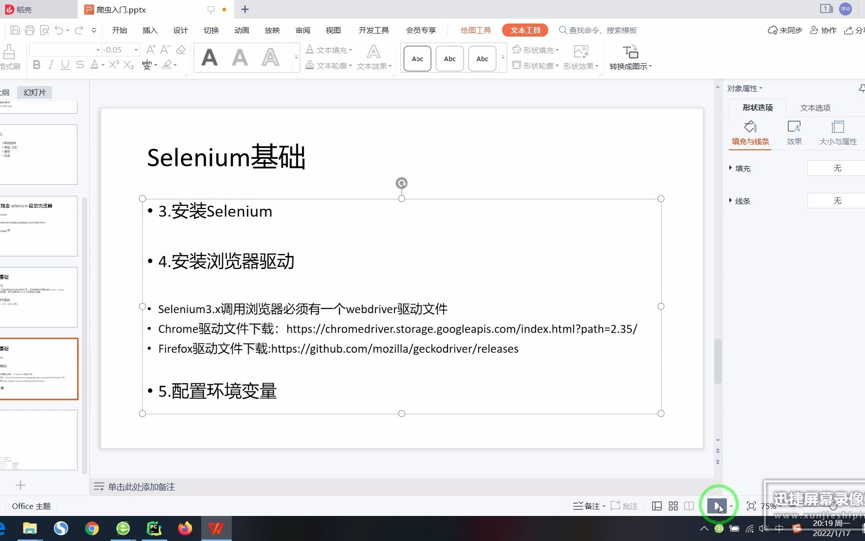Switch to Text Options (文本选项) tab
Viewport: 865px width, 541px height.
click(815, 108)
